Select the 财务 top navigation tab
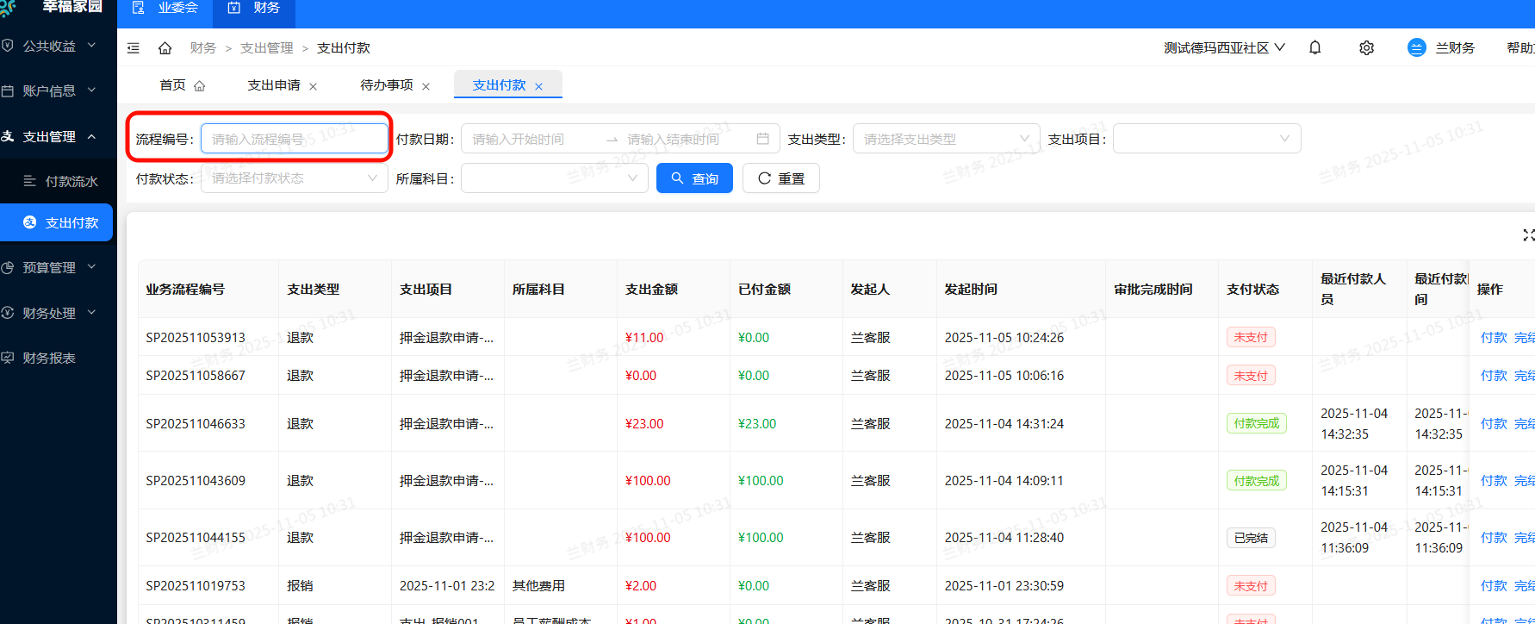Viewport: 1535px width, 624px height. click(x=254, y=9)
